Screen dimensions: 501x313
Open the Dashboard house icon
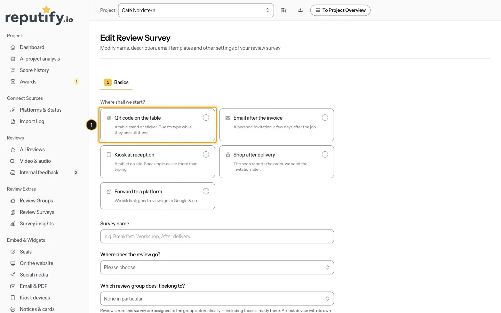tap(13, 47)
